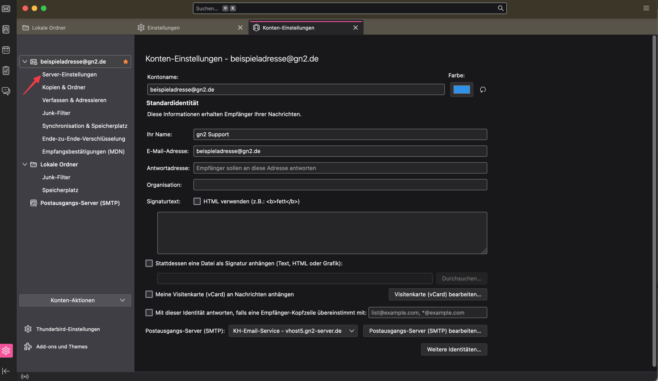Viewport: 658px width, 381px height.
Task: Check attach file as signature option
Action: pyautogui.click(x=149, y=263)
